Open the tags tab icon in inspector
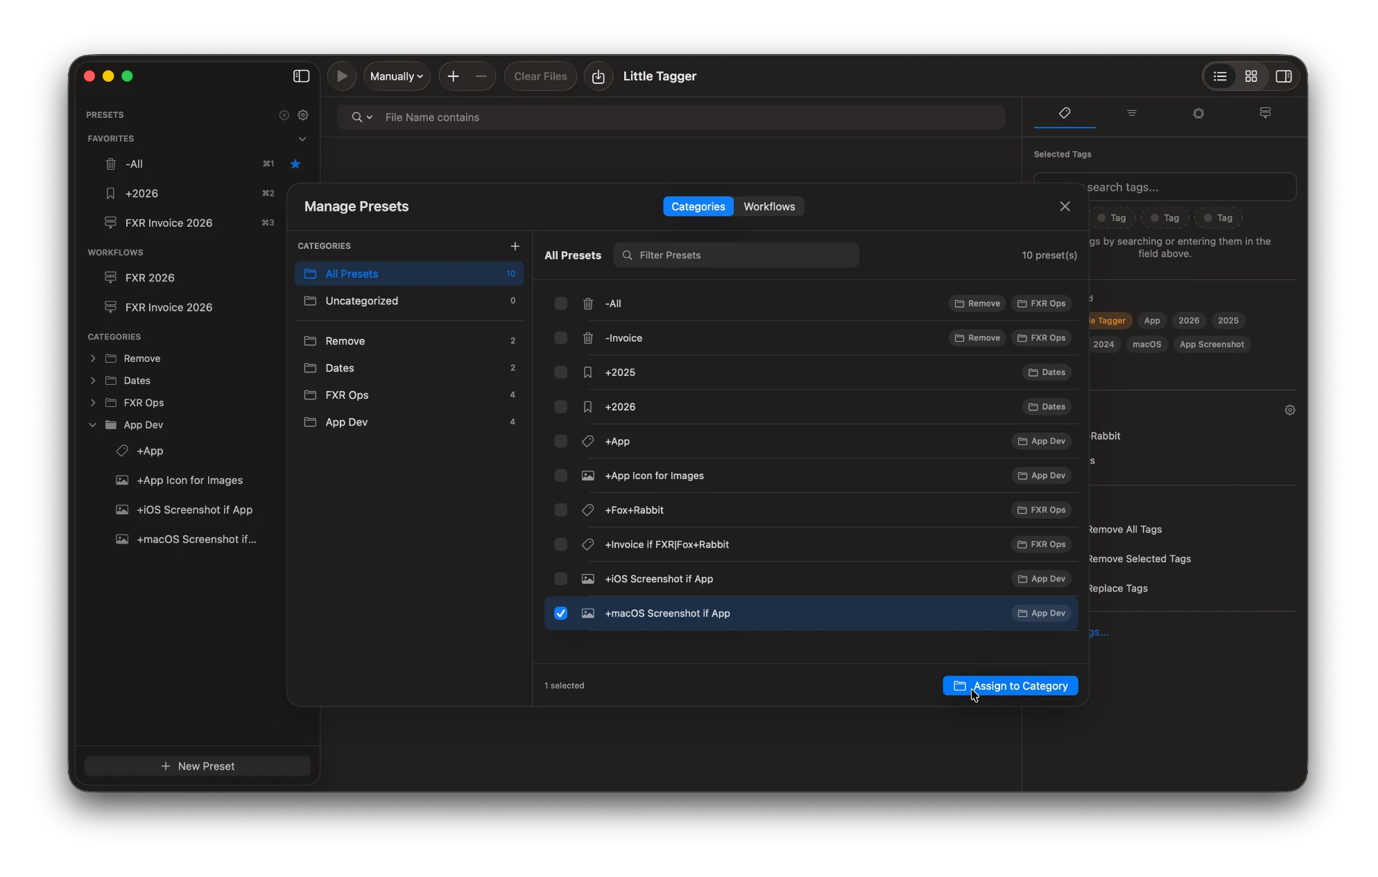The width and height of the screenshot is (1378, 877). [x=1065, y=113]
